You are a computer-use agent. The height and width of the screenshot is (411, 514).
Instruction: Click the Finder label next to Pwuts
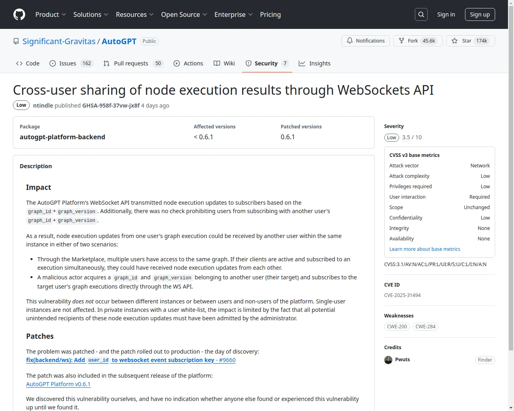point(485,360)
